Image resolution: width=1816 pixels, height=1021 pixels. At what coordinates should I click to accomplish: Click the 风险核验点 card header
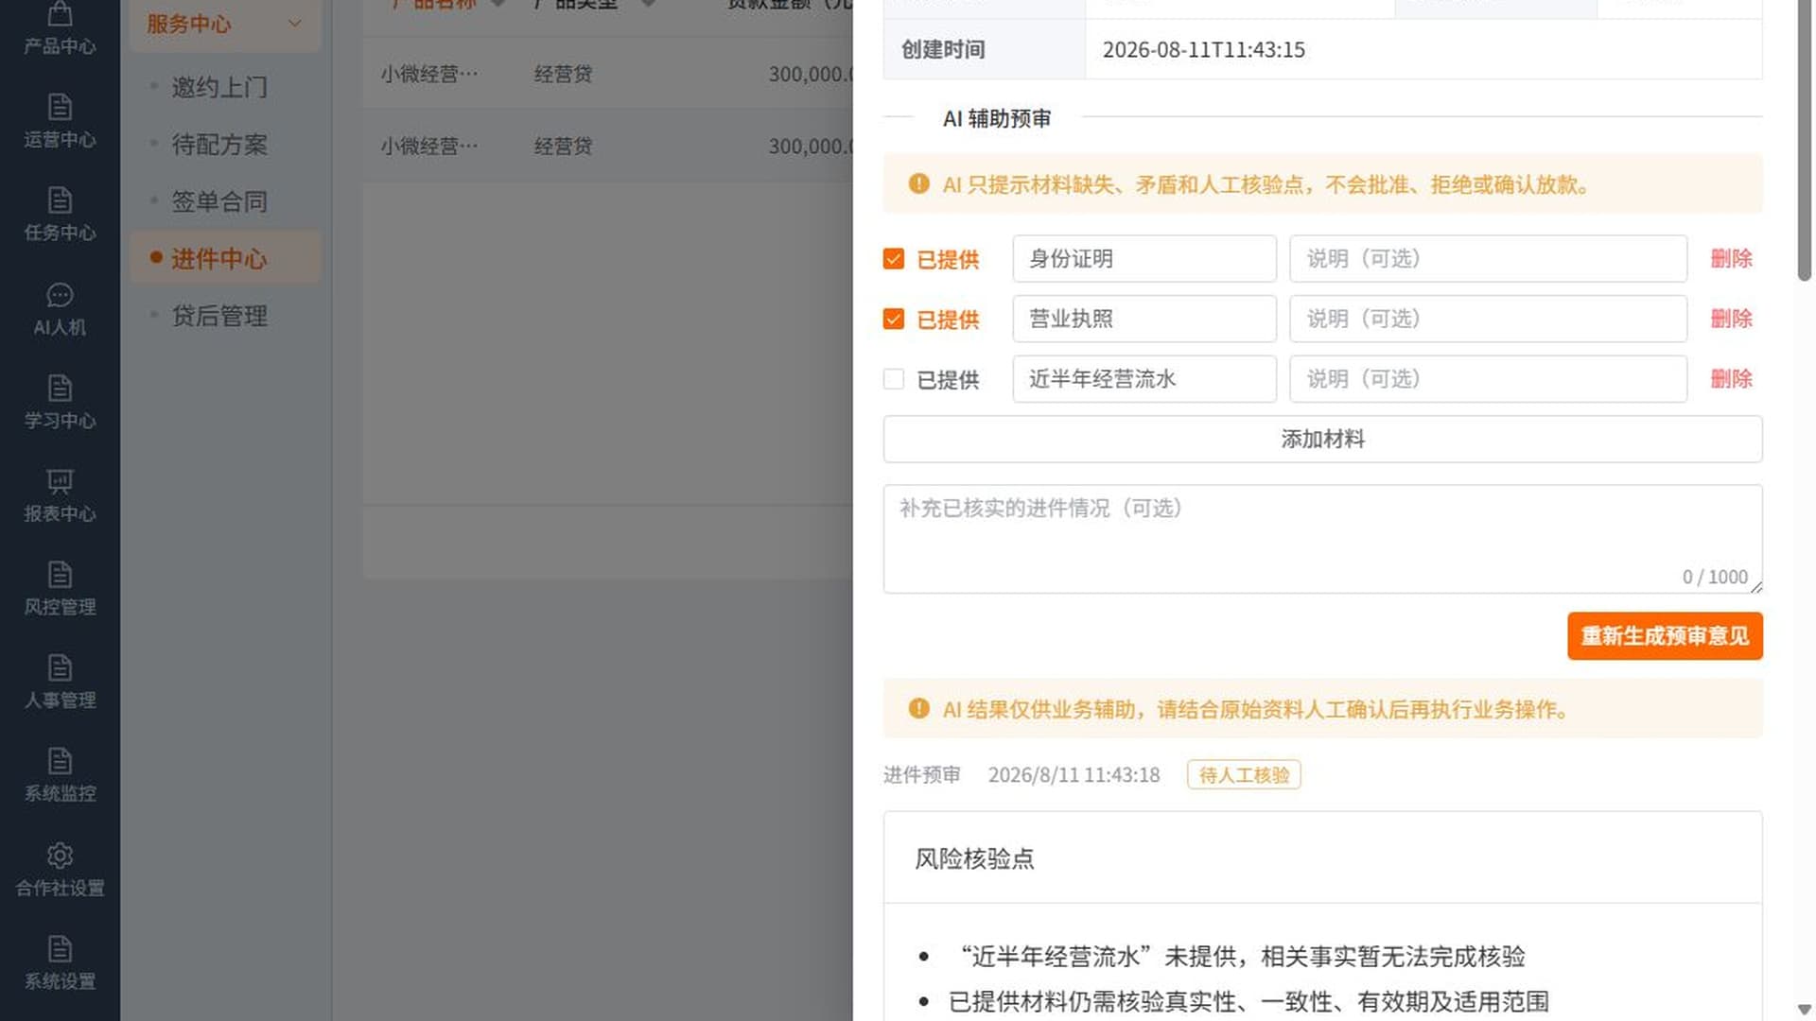coord(1322,857)
